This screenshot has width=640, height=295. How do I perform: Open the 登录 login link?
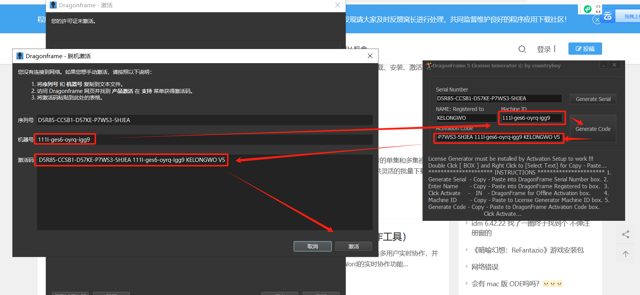pyautogui.click(x=544, y=49)
